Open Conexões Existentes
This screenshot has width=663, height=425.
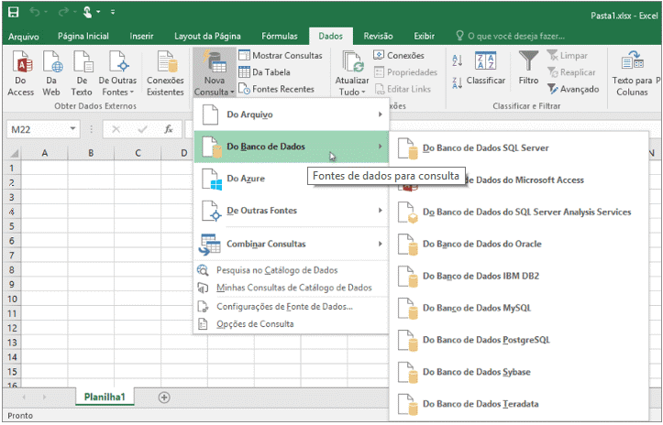165,73
